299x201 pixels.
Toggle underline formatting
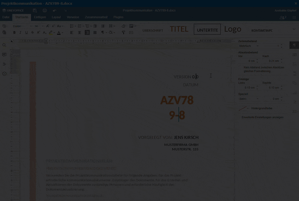(26, 33)
